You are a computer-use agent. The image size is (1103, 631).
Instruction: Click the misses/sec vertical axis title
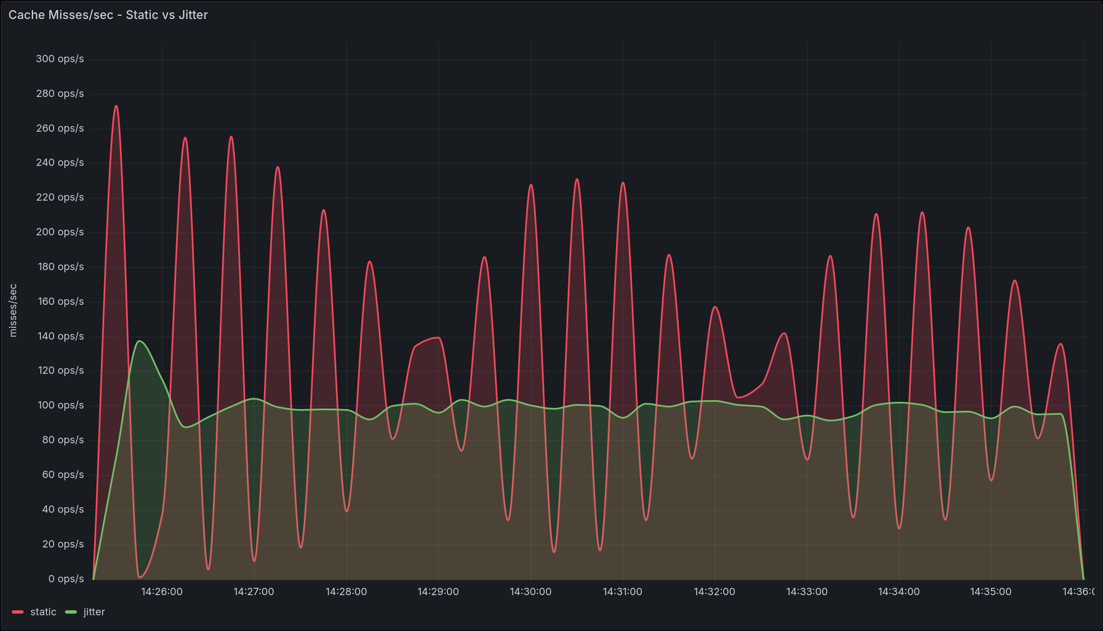tap(13, 310)
